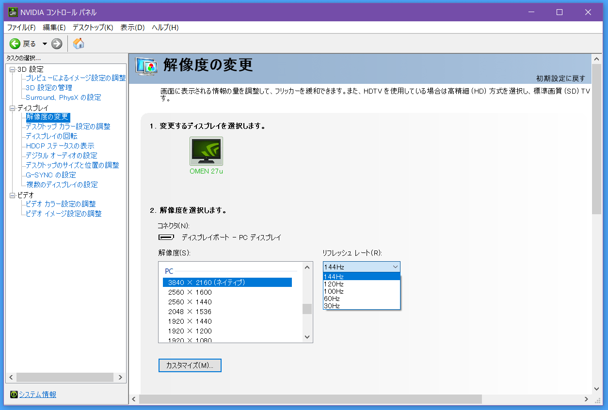608x410 pixels.
Task: Open the Back history dropdown arrow
Action: tap(45, 44)
